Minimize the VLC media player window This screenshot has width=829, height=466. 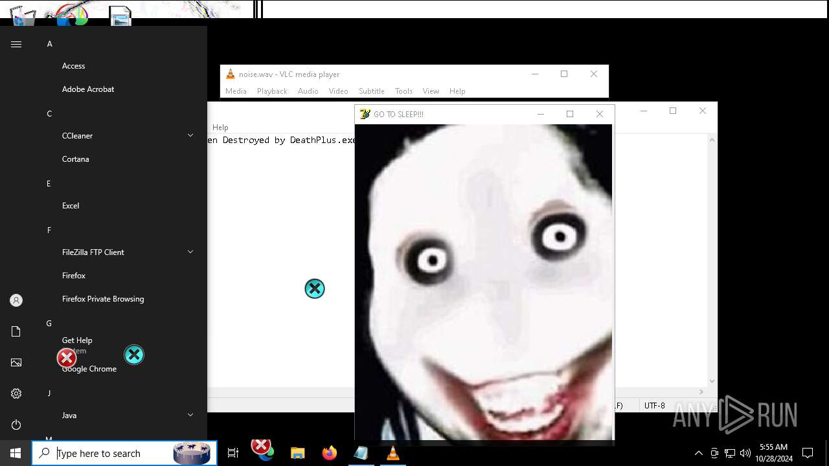[x=535, y=74]
